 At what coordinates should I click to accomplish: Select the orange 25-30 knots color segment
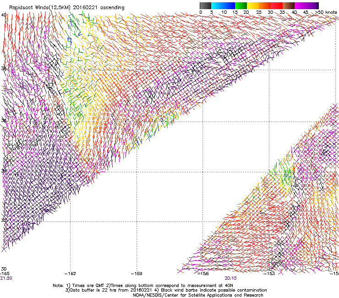[x=265, y=6]
